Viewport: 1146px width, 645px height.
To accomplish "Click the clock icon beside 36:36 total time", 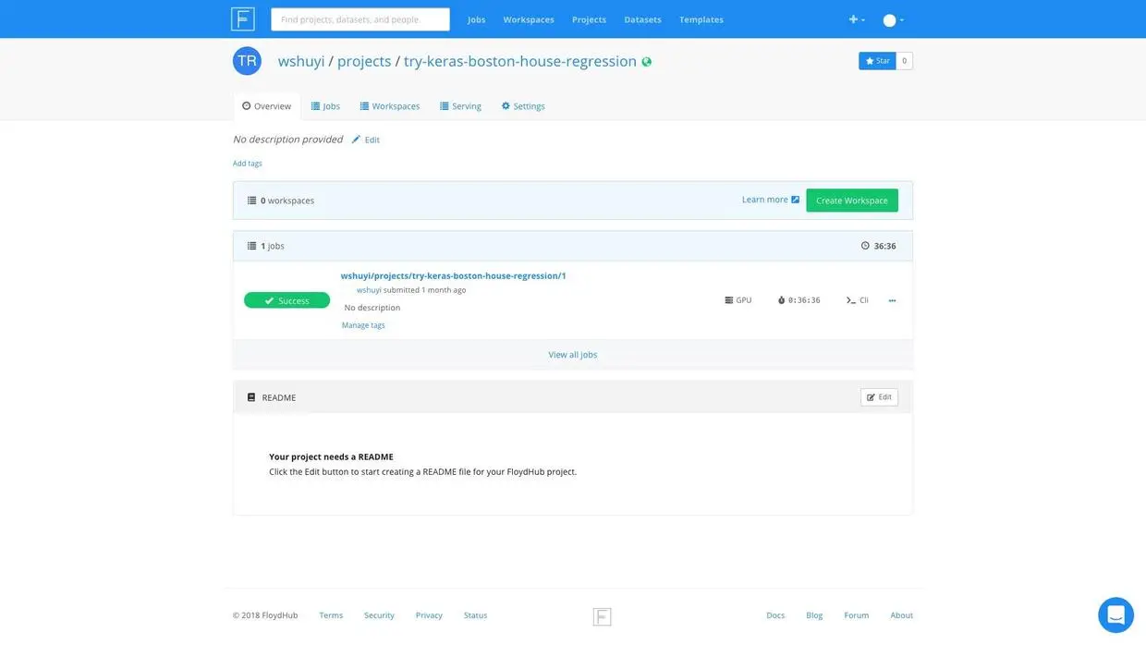I will (x=865, y=246).
